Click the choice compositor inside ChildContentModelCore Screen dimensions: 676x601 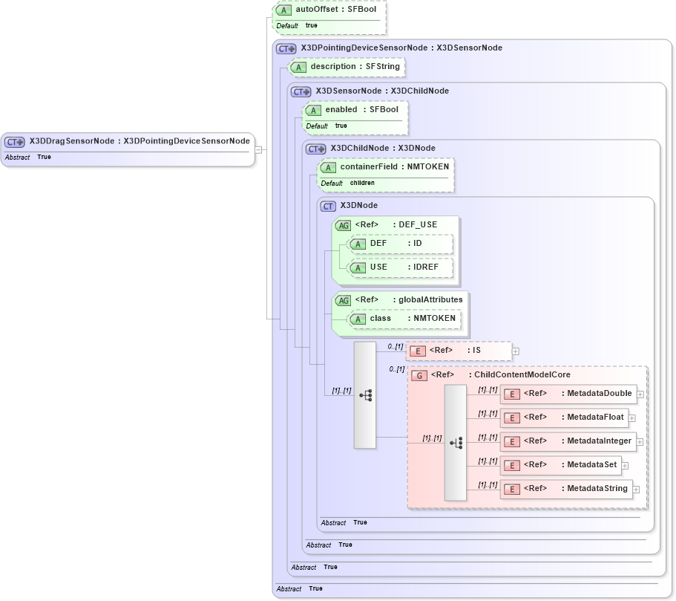click(456, 443)
